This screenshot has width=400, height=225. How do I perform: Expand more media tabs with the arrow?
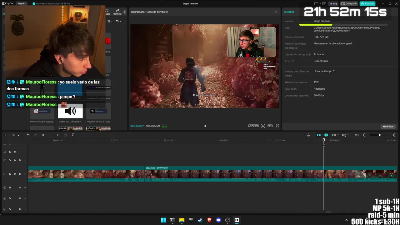125,12
